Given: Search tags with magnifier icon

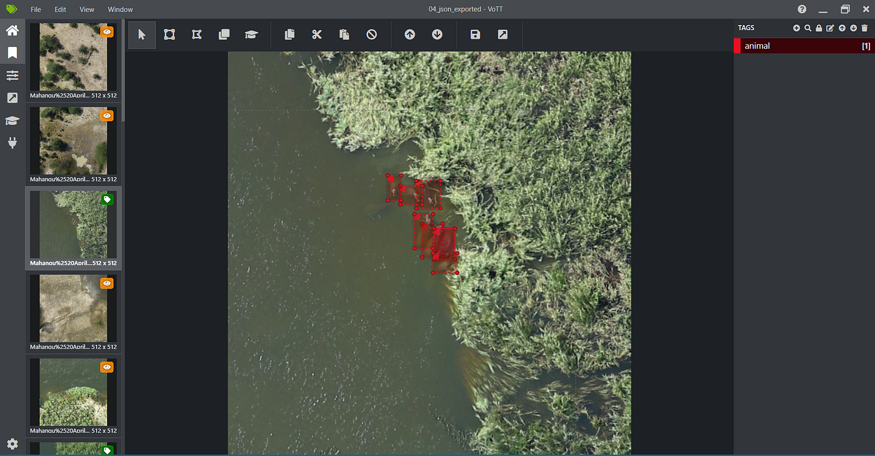Looking at the screenshot, I should coord(807,28).
